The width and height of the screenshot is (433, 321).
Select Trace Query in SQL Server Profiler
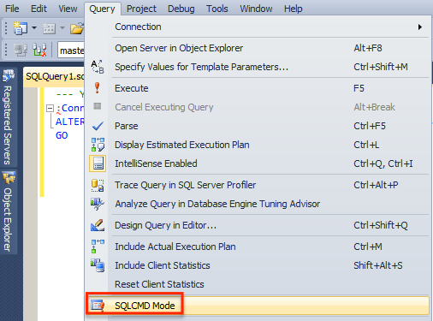[x=258, y=185]
